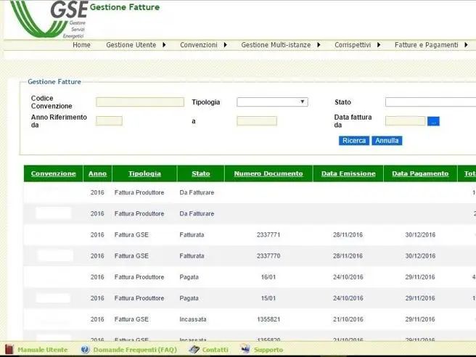Open the Manuale Utente book icon

click(9, 350)
